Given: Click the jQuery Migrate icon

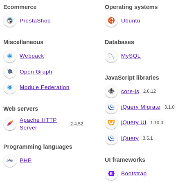Looking at the screenshot, I should pos(111,107).
